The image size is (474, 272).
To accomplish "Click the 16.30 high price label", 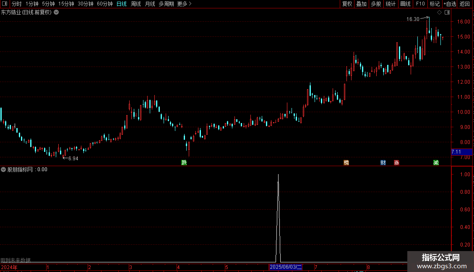I will (413, 19).
